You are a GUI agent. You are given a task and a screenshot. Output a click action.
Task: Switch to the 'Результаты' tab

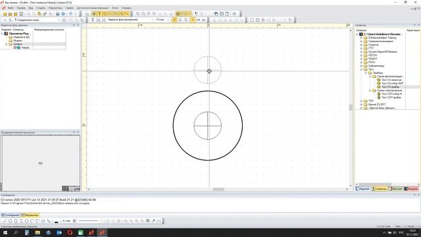point(30,215)
